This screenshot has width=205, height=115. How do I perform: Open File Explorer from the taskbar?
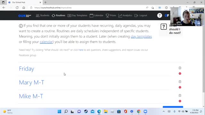point(106,111)
